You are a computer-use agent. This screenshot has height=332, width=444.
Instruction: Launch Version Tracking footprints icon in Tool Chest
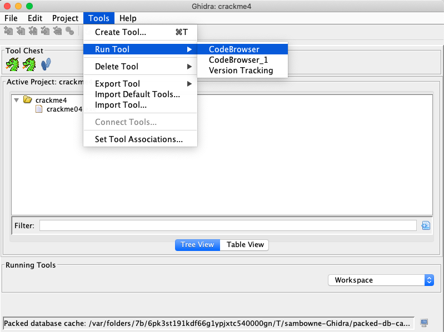(46, 64)
